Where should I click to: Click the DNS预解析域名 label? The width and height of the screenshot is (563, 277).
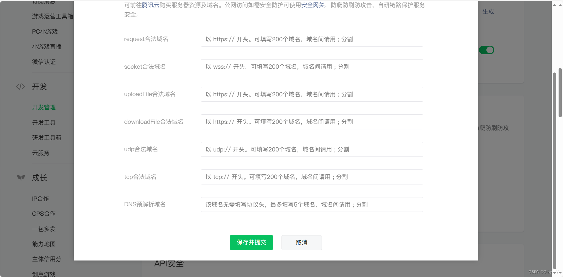[145, 204]
